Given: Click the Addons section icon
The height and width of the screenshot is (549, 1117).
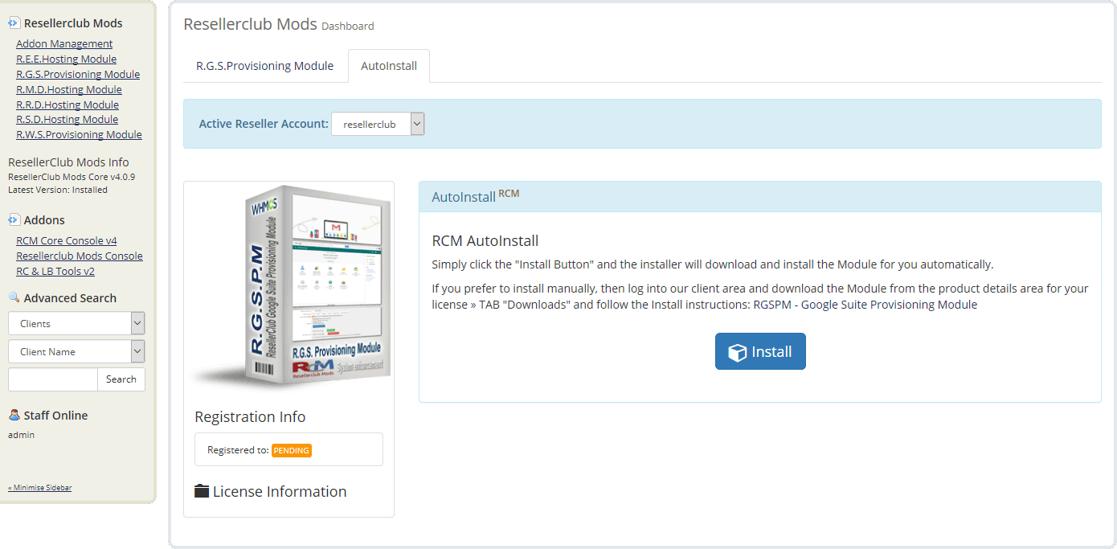Looking at the screenshot, I should click(x=14, y=219).
